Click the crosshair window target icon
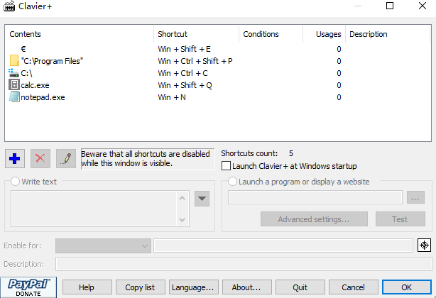The width and height of the screenshot is (436, 298). (424, 245)
